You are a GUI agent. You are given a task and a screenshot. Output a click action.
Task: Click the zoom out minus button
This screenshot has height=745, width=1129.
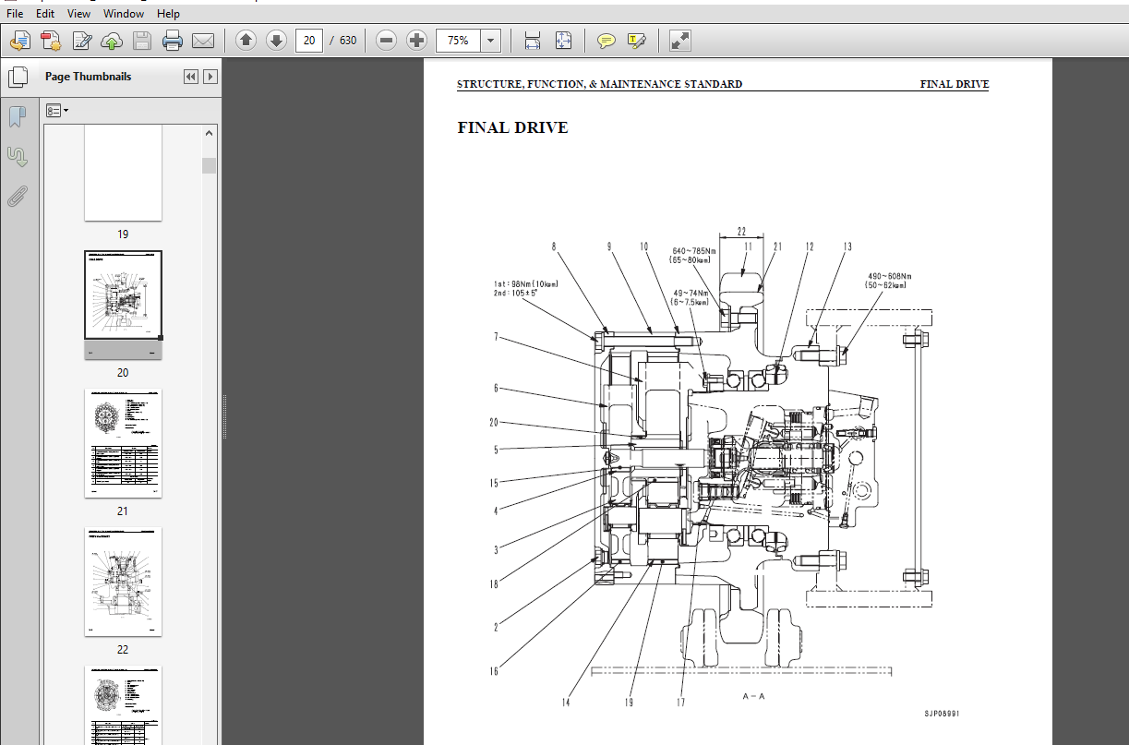[387, 41]
